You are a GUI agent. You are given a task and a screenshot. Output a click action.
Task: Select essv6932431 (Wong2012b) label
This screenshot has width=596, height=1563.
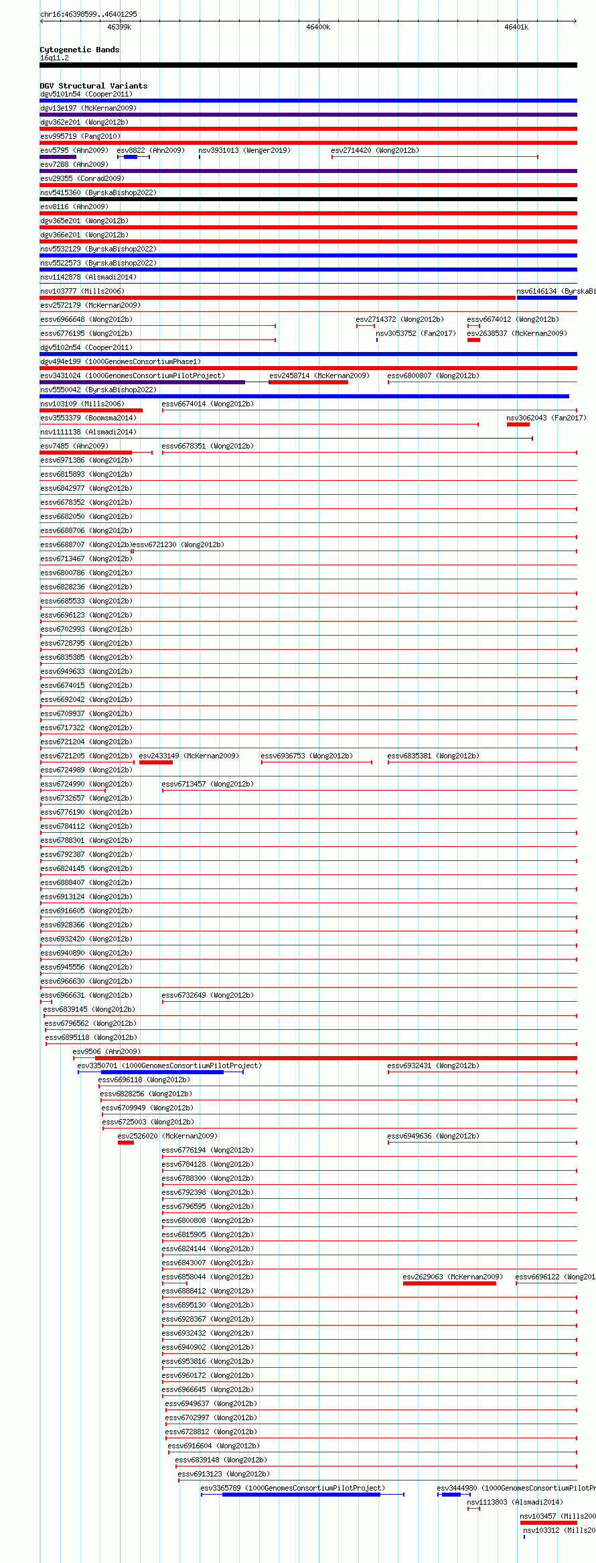pyautogui.click(x=433, y=1065)
